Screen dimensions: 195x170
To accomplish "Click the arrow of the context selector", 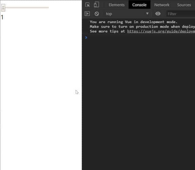I will pyautogui.click(x=147, y=14).
